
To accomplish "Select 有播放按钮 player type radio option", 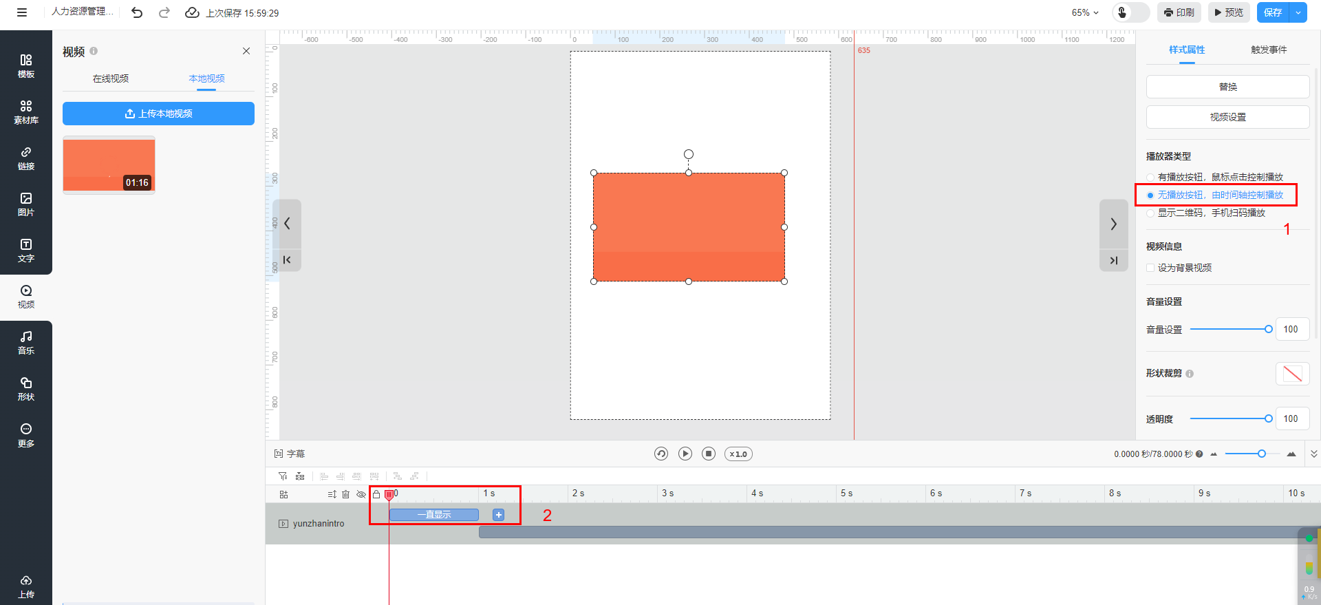I will tap(1150, 178).
